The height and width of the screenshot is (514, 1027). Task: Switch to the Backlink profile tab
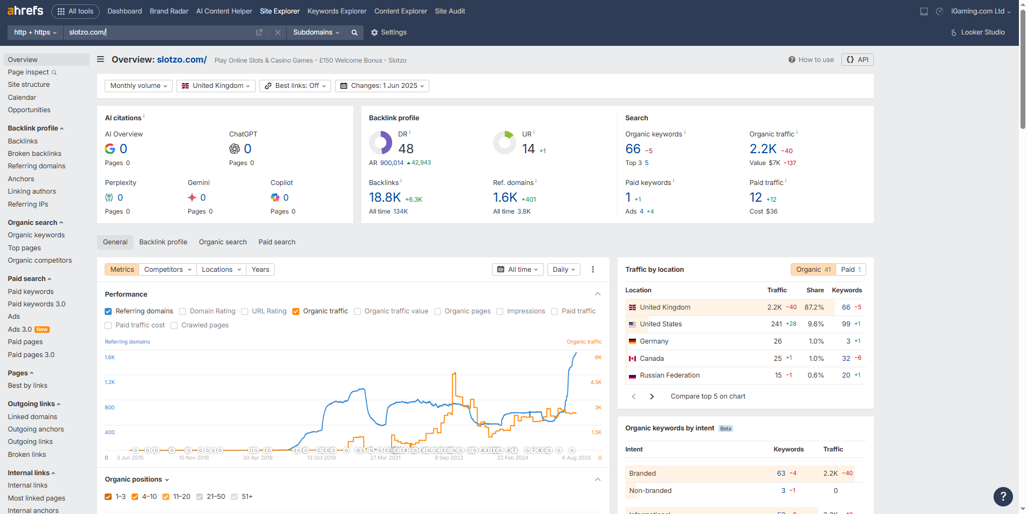163,242
